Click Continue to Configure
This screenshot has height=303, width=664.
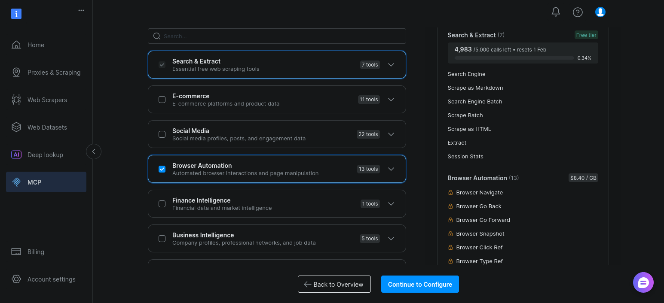coord(420,284)
